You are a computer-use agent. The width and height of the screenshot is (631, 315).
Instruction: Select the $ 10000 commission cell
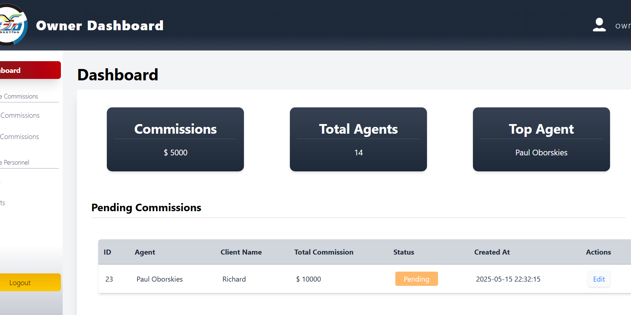[308, 279]
